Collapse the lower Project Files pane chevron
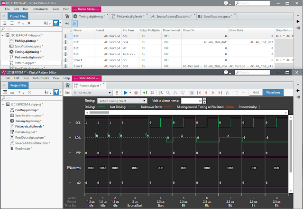This screenshot has height=209, width=303. click(4, 85)
